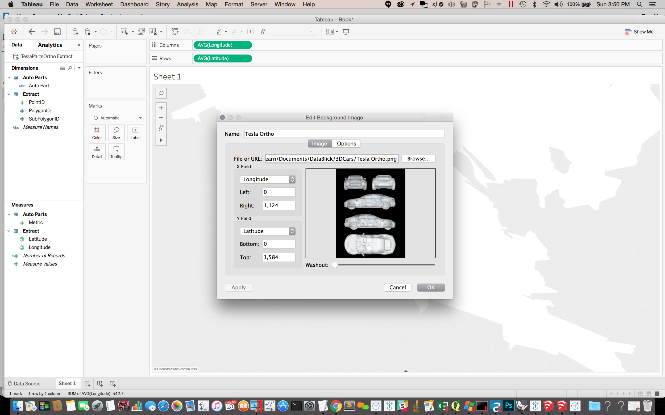This screenshot has width=665, height=415.
Task: Click the New Worksheet toolbar icon
Action: (x=124, y=32)
